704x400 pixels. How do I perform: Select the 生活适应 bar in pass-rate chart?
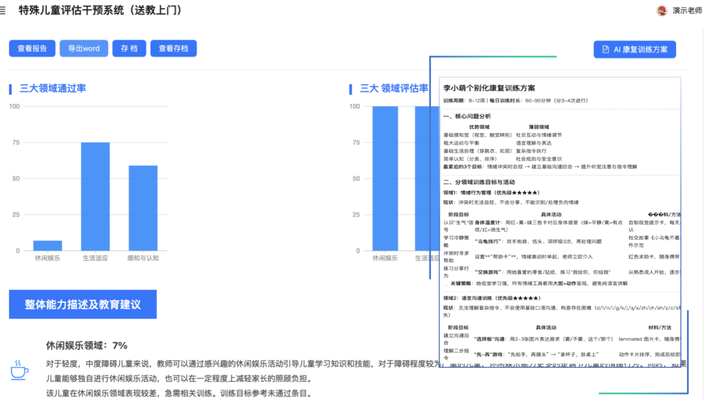pos(95,196)
